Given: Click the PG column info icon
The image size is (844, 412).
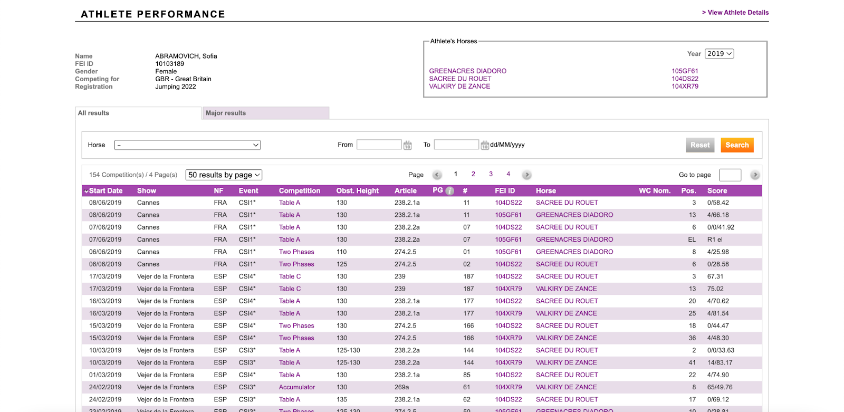Looking at the screenshot, I should pyautogui.click(x=450, y=191).
